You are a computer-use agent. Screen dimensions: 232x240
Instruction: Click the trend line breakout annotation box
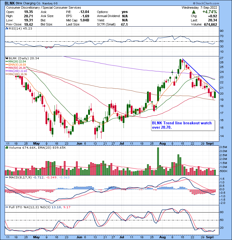(183, 125)
